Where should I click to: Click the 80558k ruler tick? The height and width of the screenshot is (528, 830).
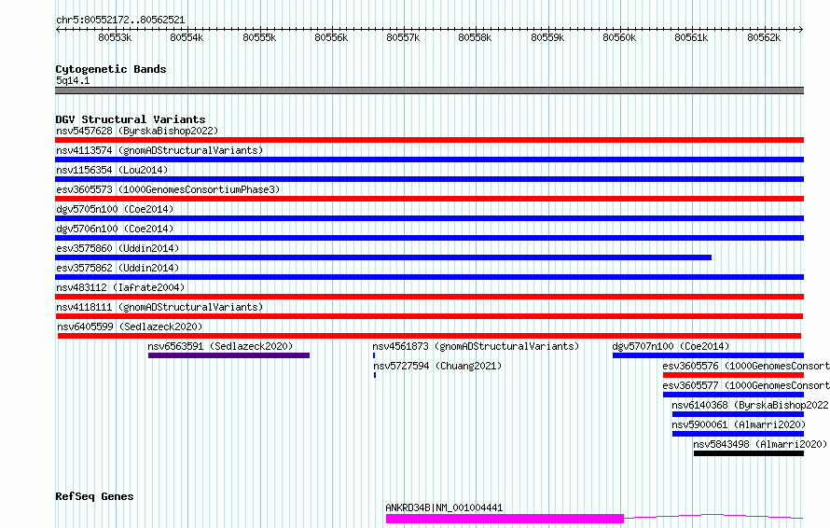tap(475, 37)
